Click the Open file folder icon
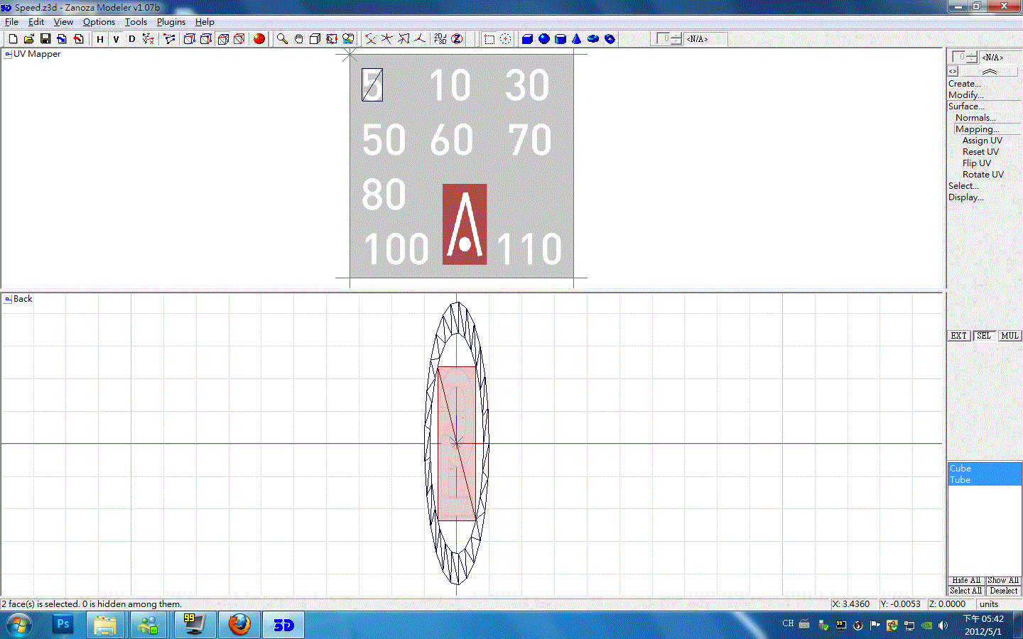 tap(29, 39)
